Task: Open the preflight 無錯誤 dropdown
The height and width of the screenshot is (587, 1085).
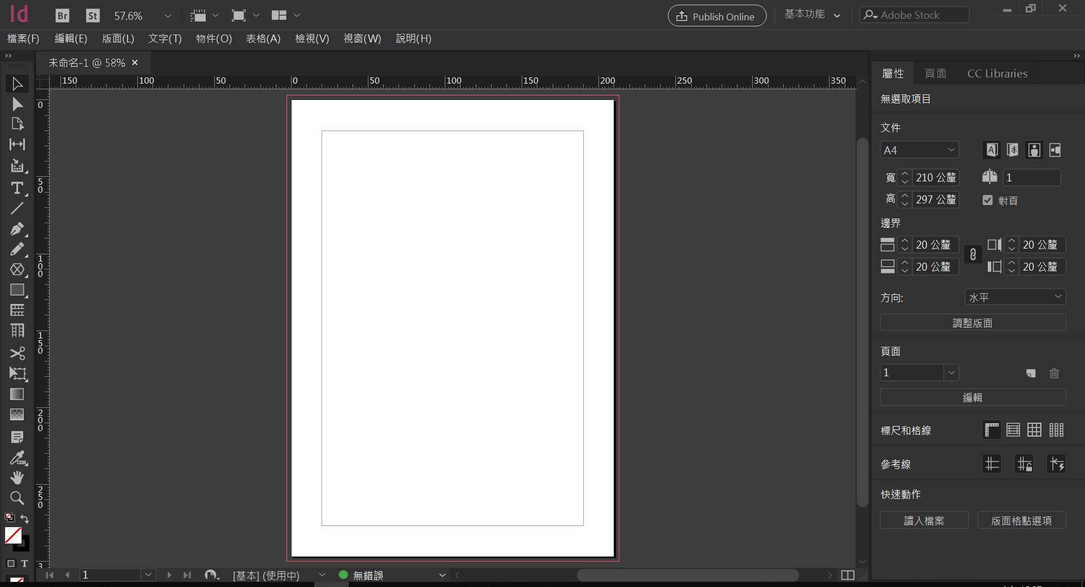Action: pos(442,575)
